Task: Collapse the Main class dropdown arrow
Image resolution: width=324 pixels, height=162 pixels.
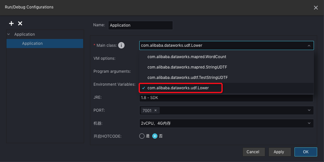Action: pyautogui.click(x=309, y=46)
